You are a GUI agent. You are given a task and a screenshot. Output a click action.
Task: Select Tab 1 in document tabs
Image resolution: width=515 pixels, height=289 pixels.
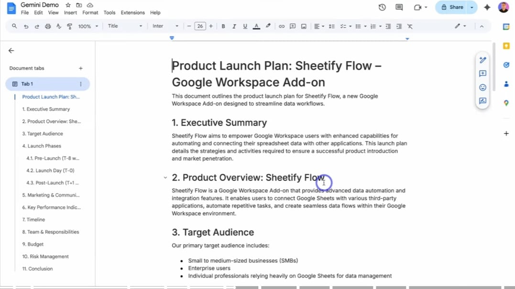click(x=47, y=84)
